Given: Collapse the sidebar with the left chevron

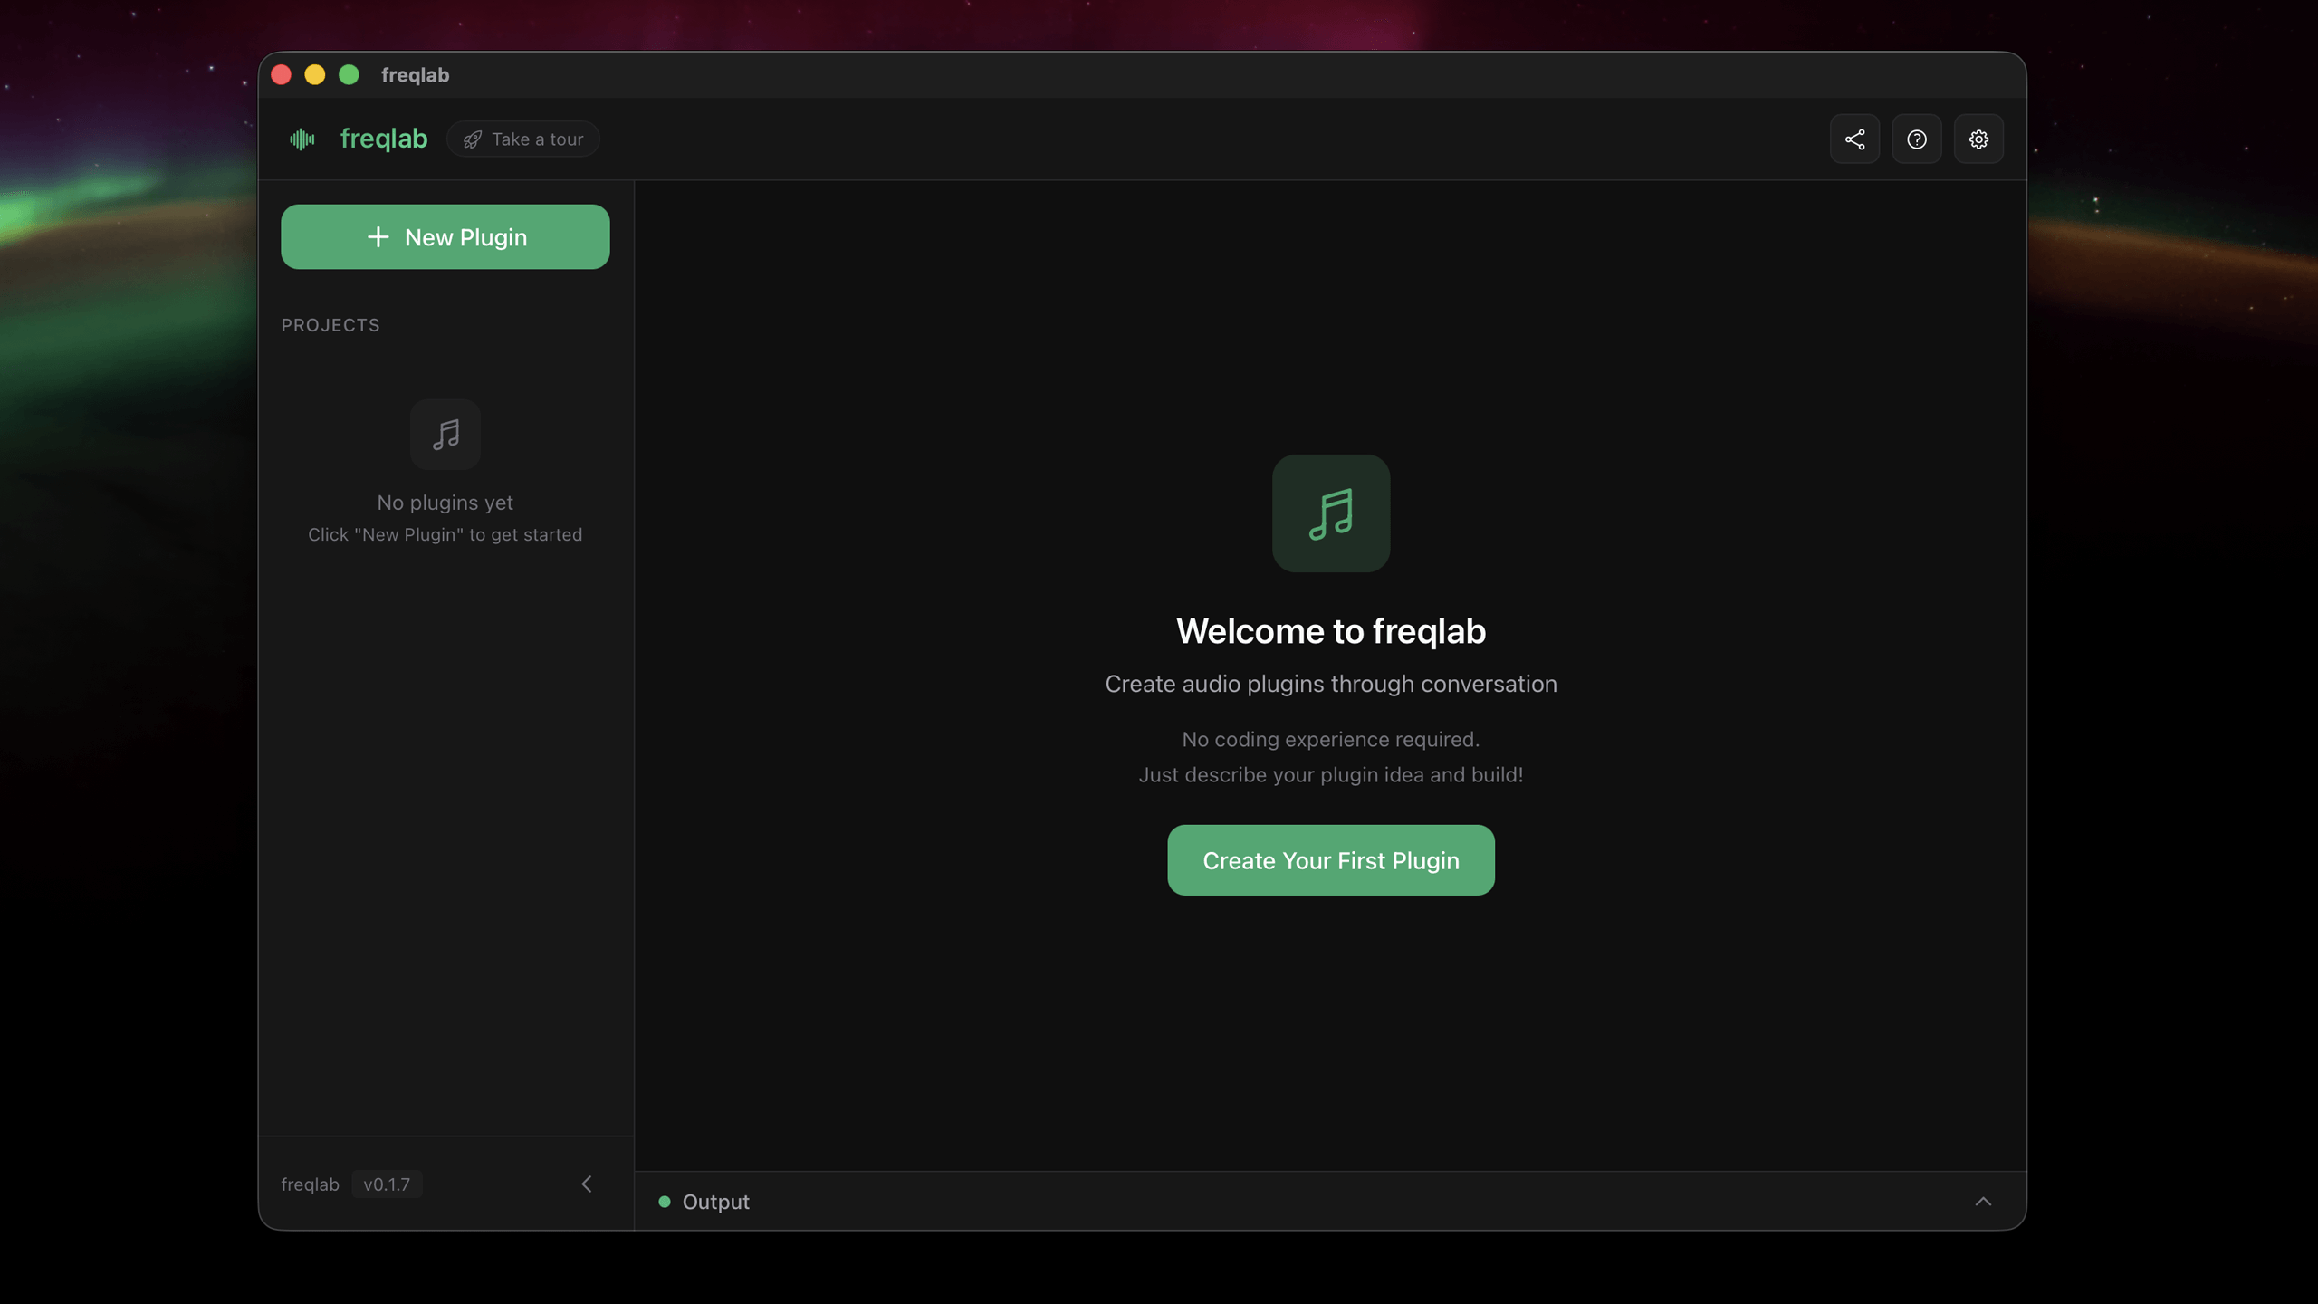Looking at the screenshot, I should pos(587,1184).
